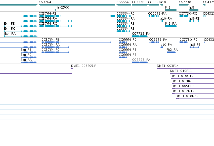The width and height of the screenshot is (214, 146).
Task: Select the DME1-005L19 feature label
Action: tap(183, 86)
